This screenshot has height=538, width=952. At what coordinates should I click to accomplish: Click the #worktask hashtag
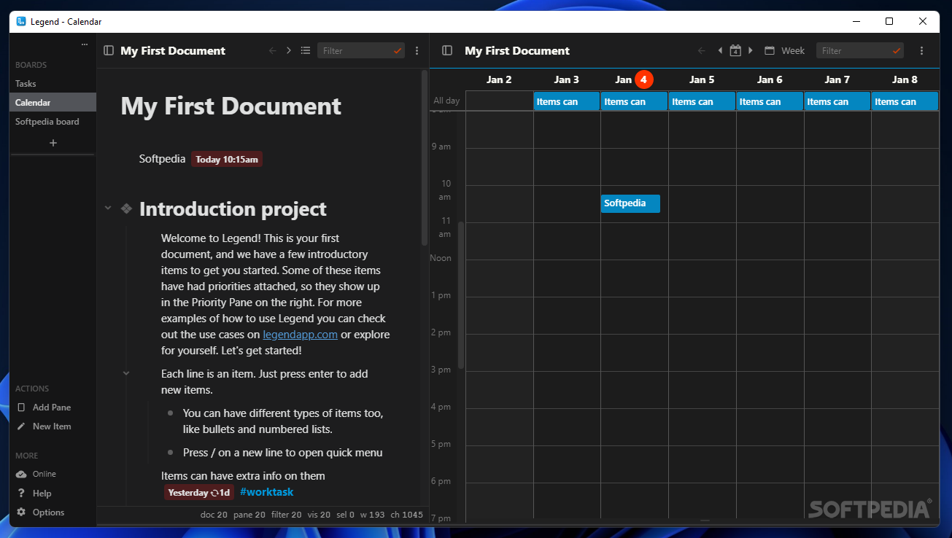[x=266, y=492]
